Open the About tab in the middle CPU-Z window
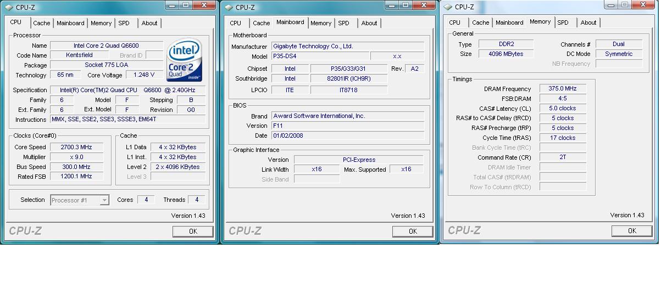 (x=369, y=23)
